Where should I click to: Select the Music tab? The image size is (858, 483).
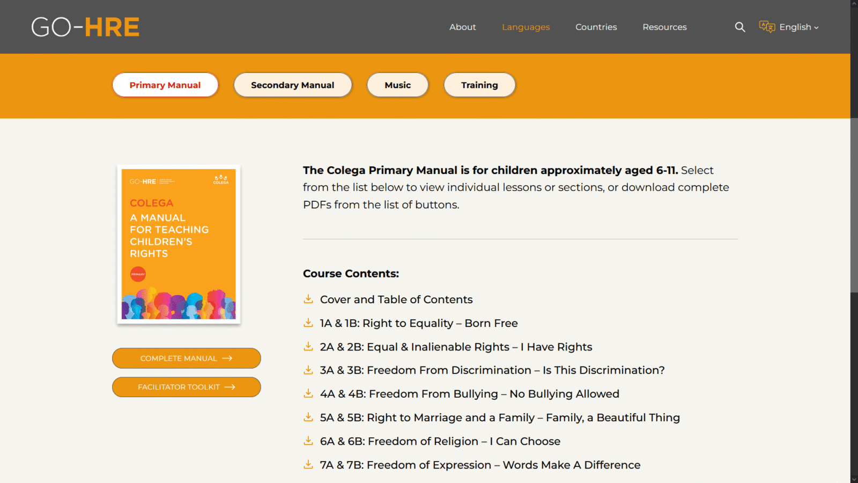(397, 85)
